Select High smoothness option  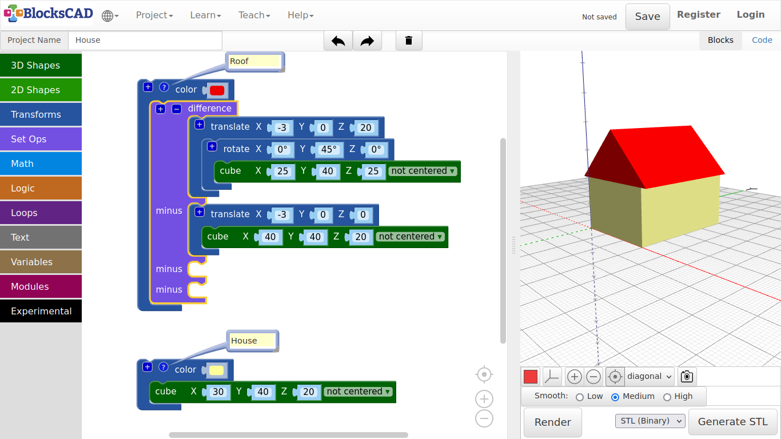click(x=667, y=397)
